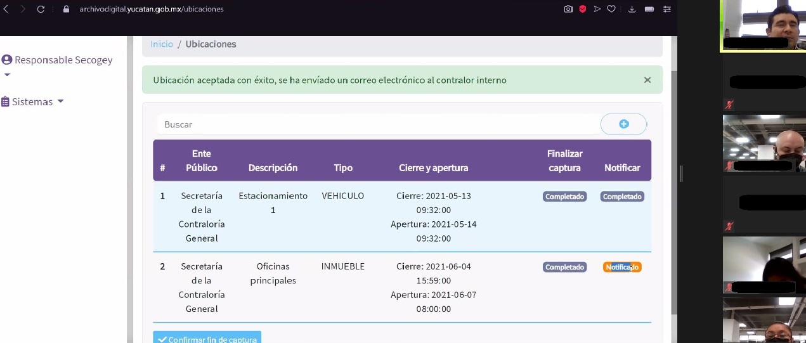Click the Notificar Completado badge in row 1
Viewport: 806px width, 343px height.
[622, 197]
